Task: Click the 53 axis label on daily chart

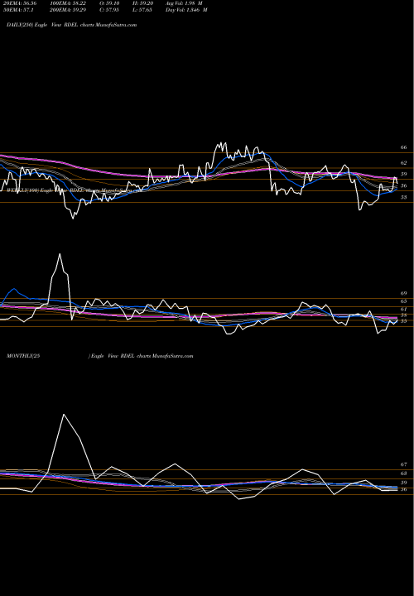Action: click(x=404, y=197)
